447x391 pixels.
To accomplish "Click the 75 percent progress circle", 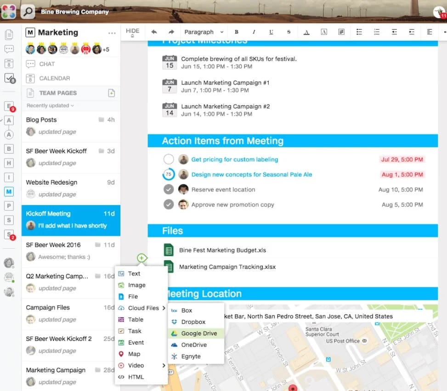I will click(x=169, y=174).
